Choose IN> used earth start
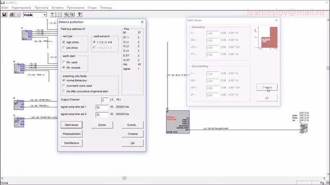 70,62
